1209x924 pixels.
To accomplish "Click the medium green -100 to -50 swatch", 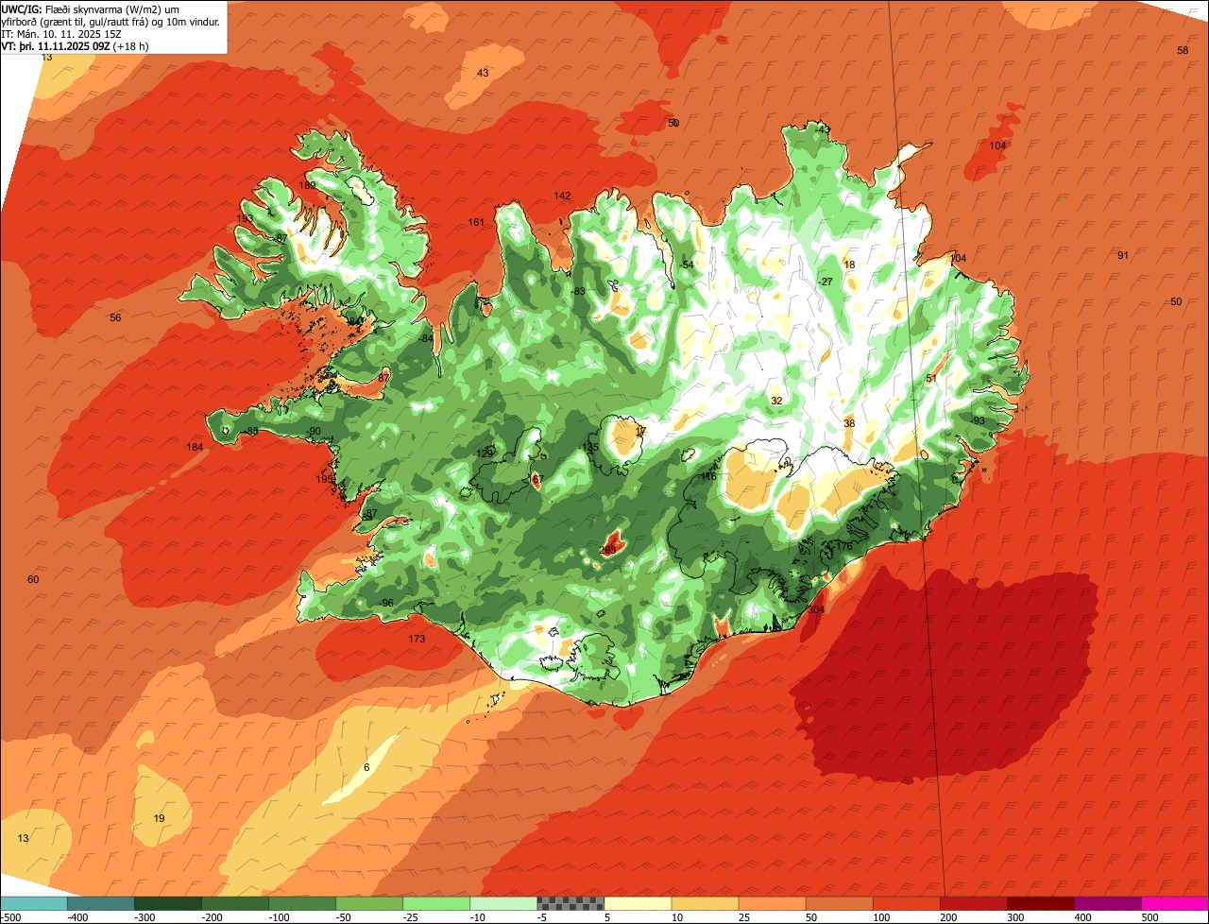I will (x=301, y=903).
